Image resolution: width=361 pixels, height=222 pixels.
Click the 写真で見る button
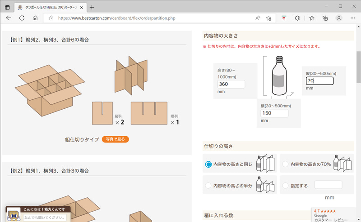pyautogui.click(x=116, y=139)
